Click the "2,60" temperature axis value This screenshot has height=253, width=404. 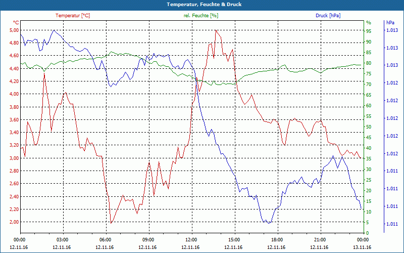[x=14, y=184]
